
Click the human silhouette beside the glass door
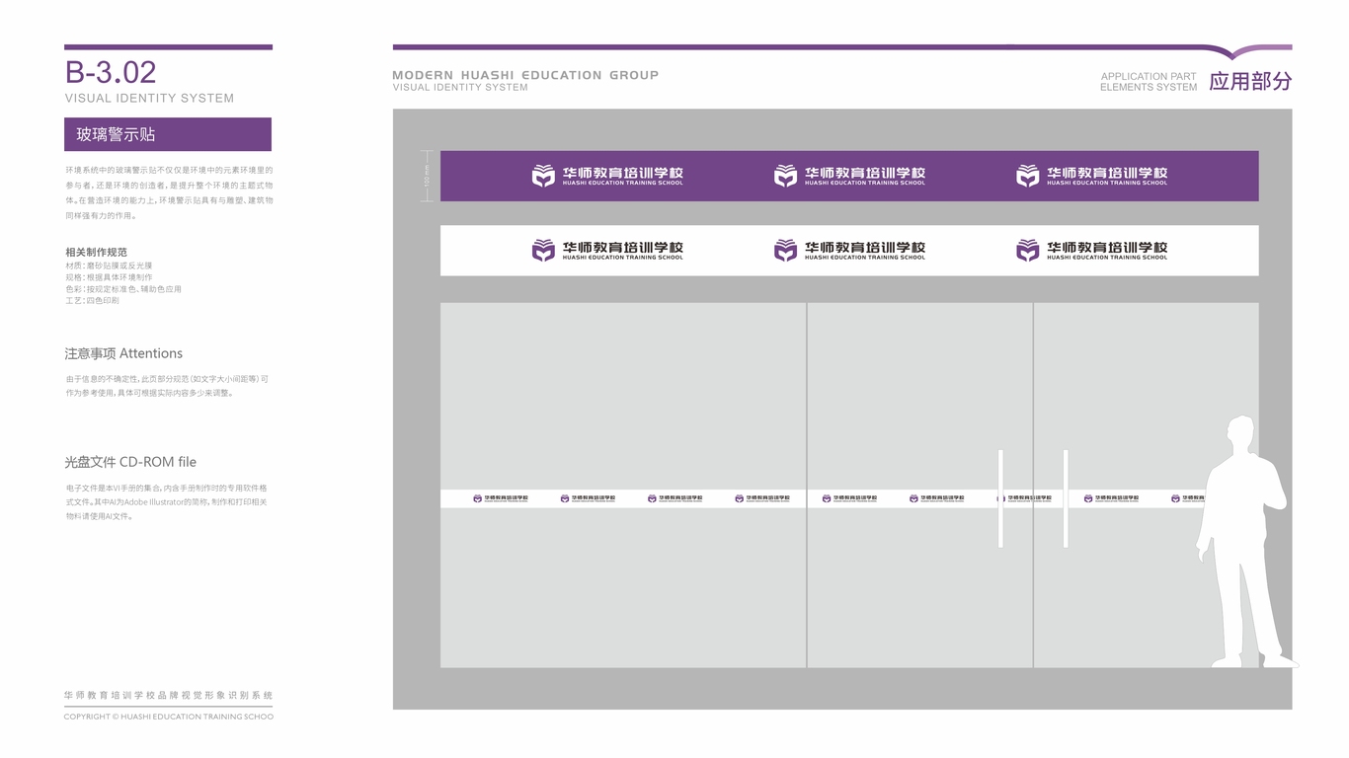coord(1246,542)
